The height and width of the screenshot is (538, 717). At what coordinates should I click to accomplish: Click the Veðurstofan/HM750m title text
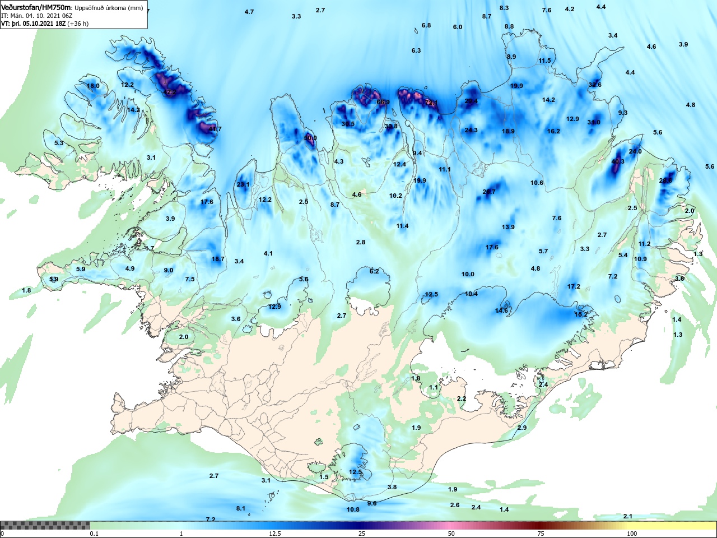tap(36, 7)
